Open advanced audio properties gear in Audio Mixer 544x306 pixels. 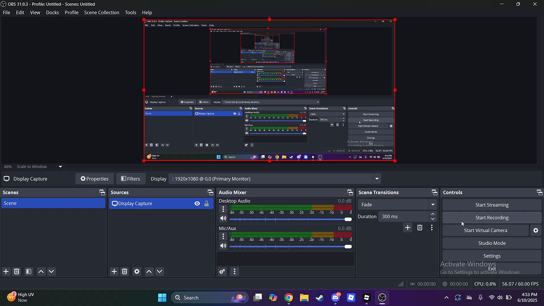222,271
